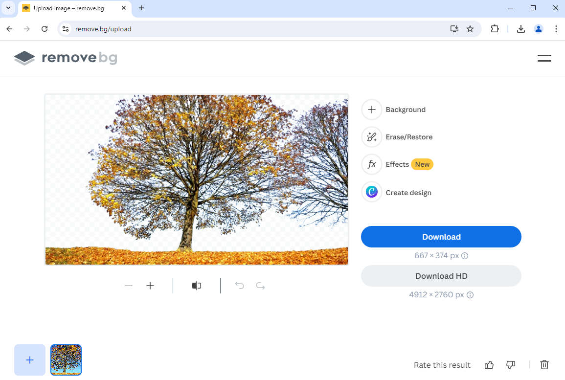This screenshot has width=565, height=380.
Task: Open the hamburger navigation menu
Action: pyautogui.click(x=544, y=58)
